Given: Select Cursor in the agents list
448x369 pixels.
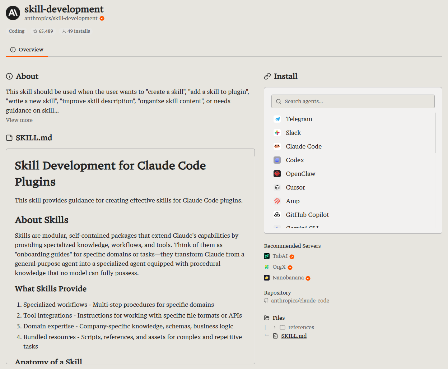Looking at the screenshot, I should point(353,187).
